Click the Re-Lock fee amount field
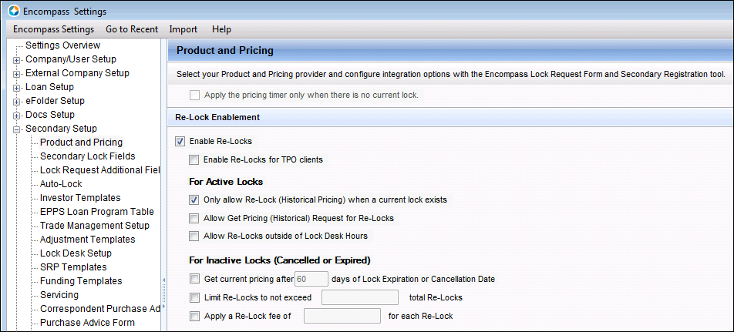This screenshot has width=734, height=332. point(342,316)
